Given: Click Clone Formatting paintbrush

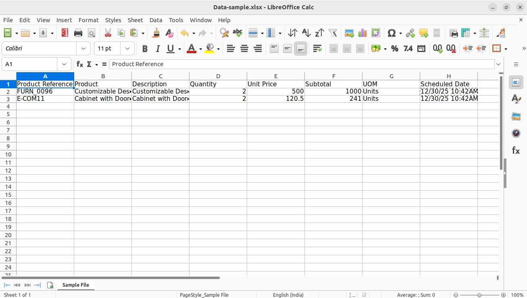Looking at the screenshot, I should pos(156,33).
